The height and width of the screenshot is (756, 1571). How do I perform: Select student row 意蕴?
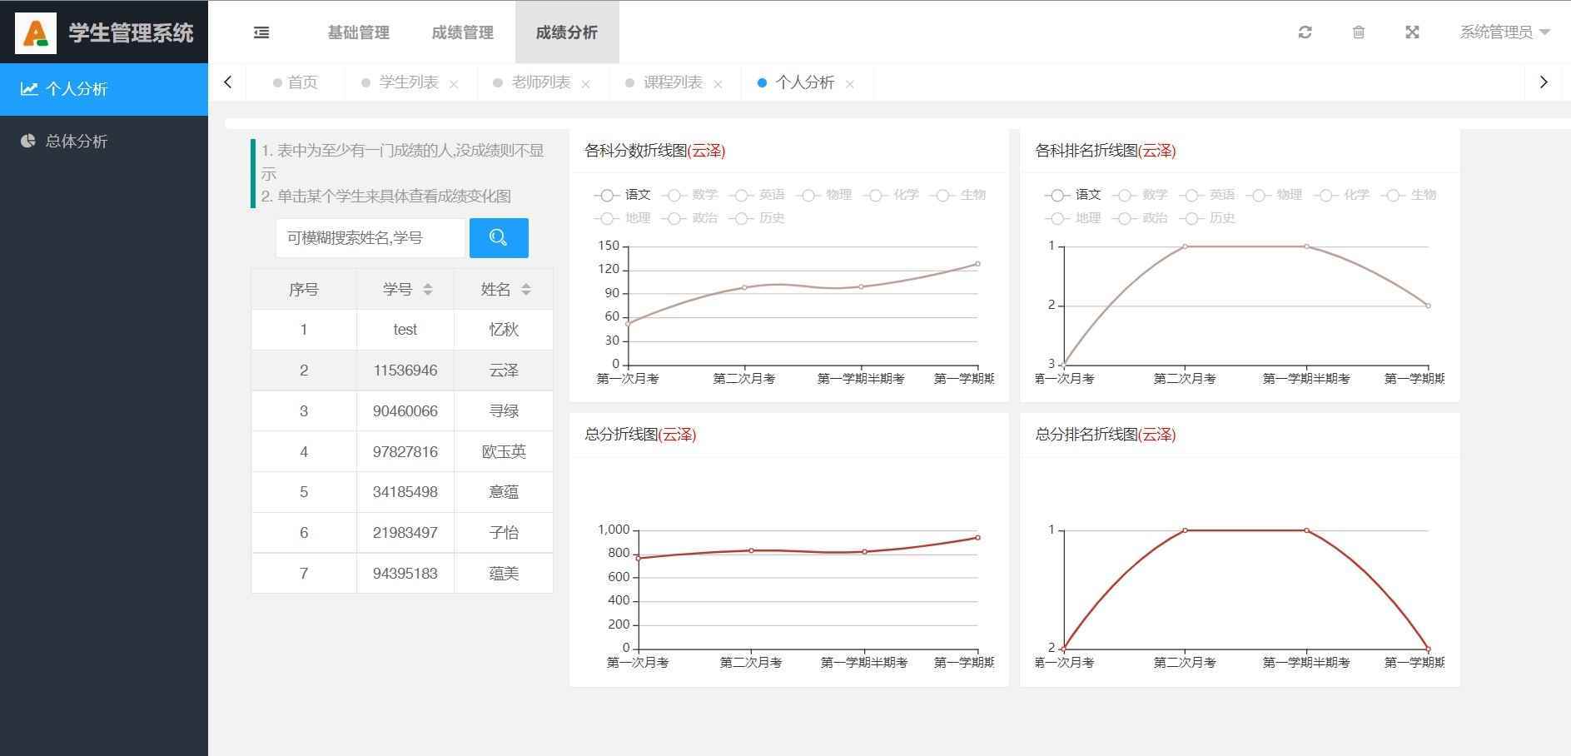(402, 492)
